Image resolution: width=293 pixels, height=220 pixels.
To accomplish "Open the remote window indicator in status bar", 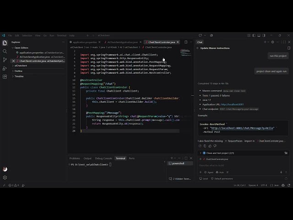I will [4, 185].
